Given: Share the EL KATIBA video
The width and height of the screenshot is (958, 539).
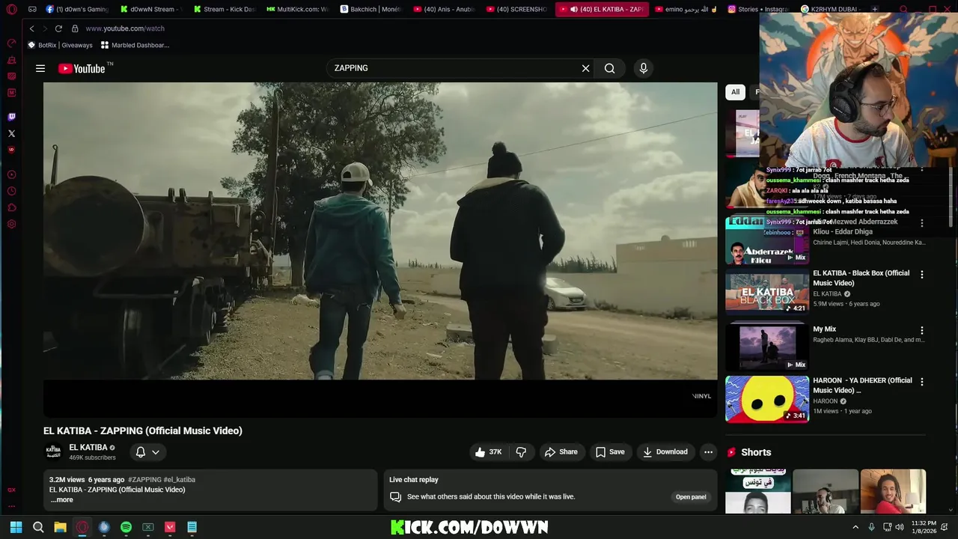Looking at the screenshot, I should [x=561, y=452].
